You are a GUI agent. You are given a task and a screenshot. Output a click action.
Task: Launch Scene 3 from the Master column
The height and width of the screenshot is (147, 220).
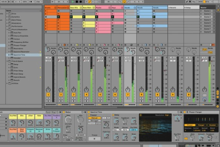click(201, 17)
